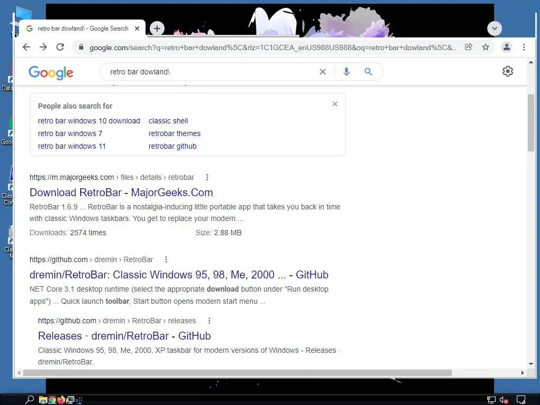Open Download RetroBar - MajorGeeks.Com result
The height and width of the screenshot is (405, 540).
tap(121, 192)
